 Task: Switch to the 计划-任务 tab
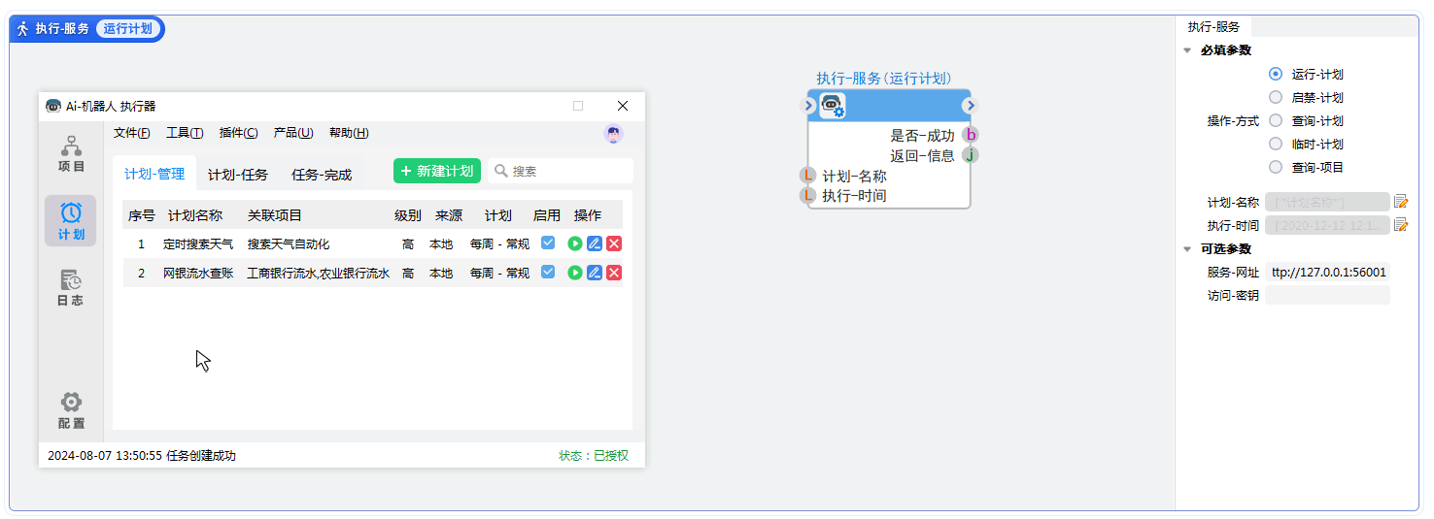[x=238, y=175]
